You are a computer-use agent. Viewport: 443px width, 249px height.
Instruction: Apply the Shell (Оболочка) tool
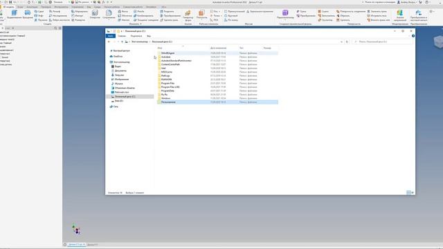[x=125, y=16]
